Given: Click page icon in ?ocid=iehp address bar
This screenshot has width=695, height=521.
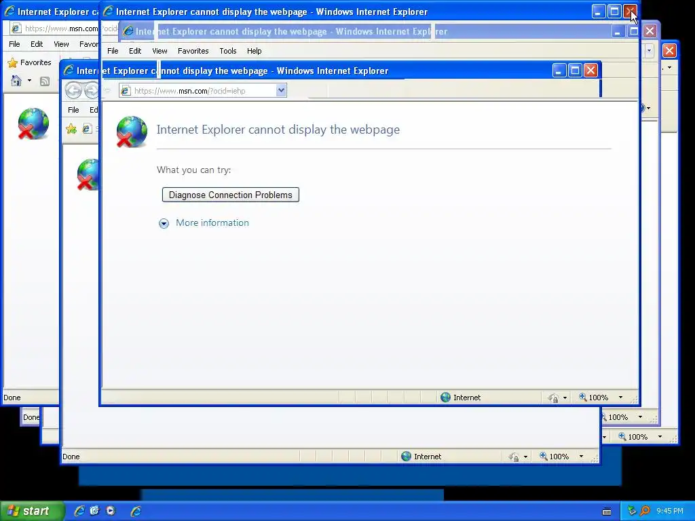Looking at the screenshot, I should (x=126, y=91).
